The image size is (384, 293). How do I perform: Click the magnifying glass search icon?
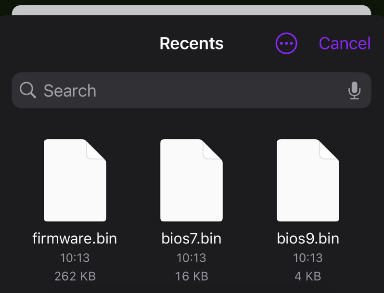point(28,90)
